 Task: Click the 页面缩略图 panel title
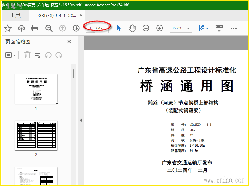coord(18,42)
